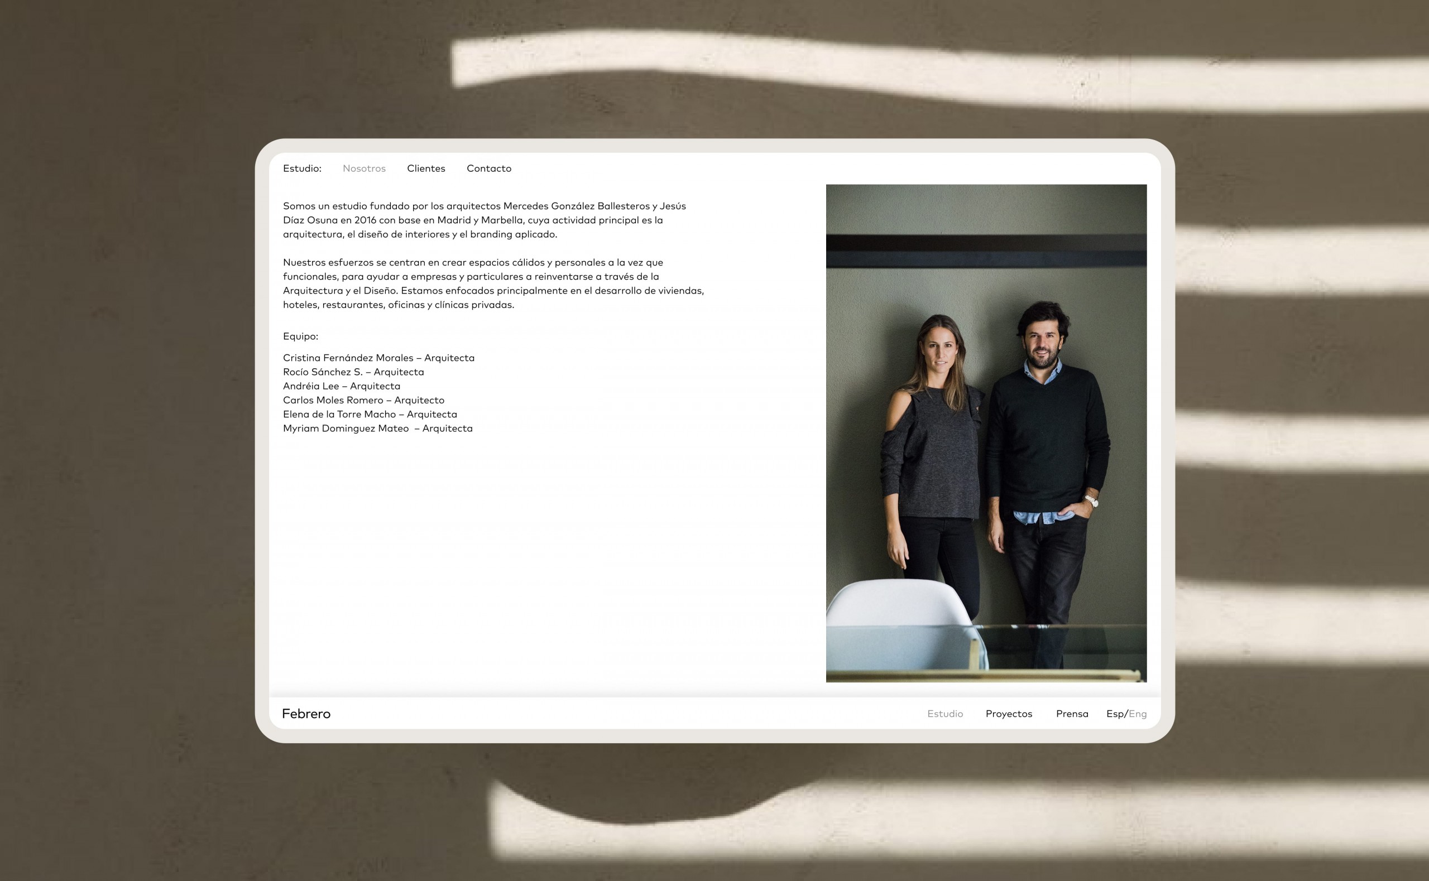Image resolution: width=1429 pixels, height=881 pixels.
Task: Open the Nosotros submenu tab
Action: pos(363,169)
